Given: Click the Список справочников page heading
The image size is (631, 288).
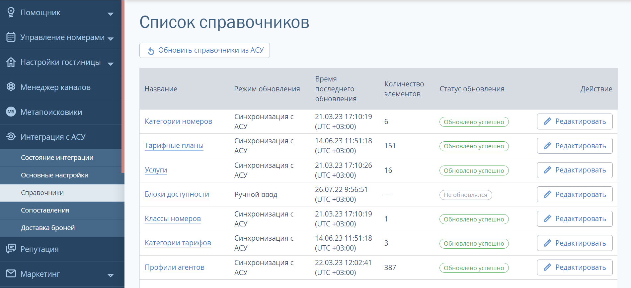Looking at the screenshot, I should point(224,23).
